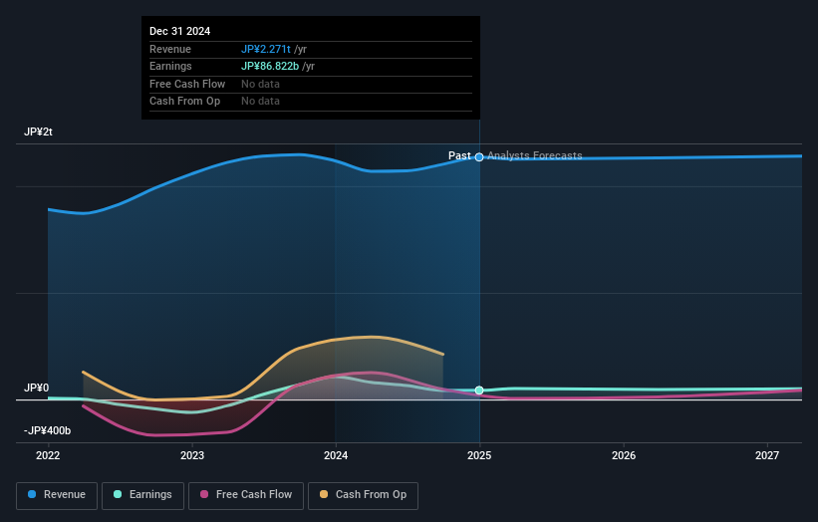Click the tooltip's Earnings row label

170,66
